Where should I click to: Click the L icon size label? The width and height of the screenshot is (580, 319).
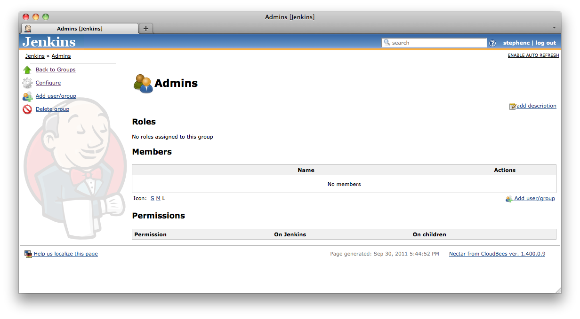[x=164, y=198]
